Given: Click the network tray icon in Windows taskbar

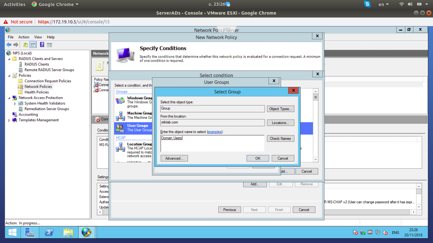Looking at the screenshot, I should (x=378, y=233).
